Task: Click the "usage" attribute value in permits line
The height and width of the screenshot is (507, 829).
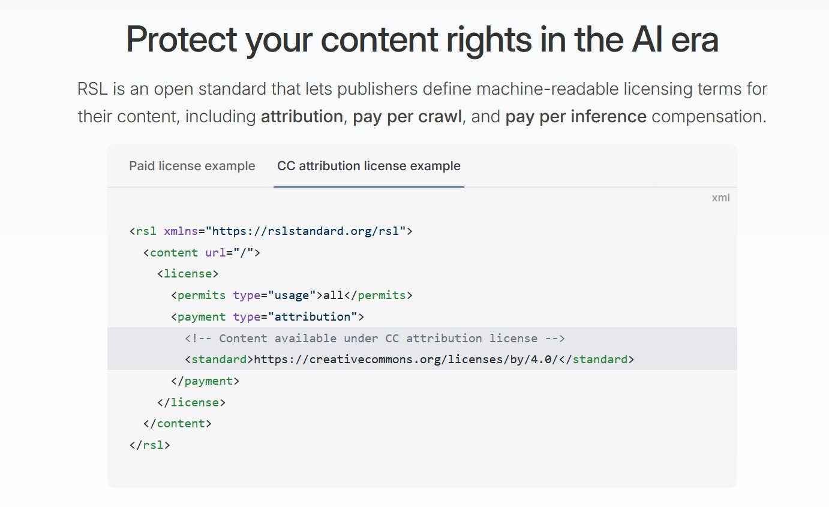Action: point(292,295)
